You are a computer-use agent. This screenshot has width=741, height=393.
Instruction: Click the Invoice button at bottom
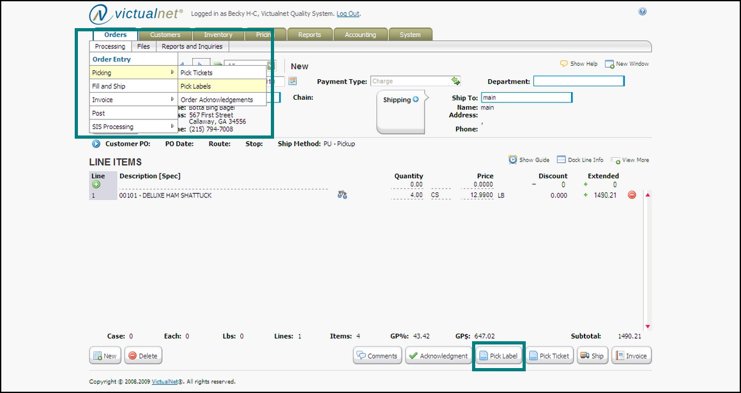[631, 356]
